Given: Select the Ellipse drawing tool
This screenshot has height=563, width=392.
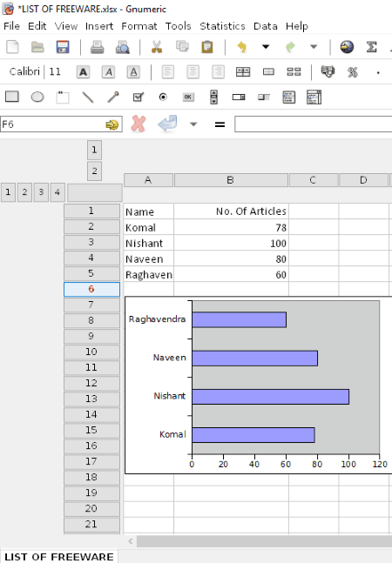Looking at the screenshot, I should pyautogui.click(x=37, y=97).
